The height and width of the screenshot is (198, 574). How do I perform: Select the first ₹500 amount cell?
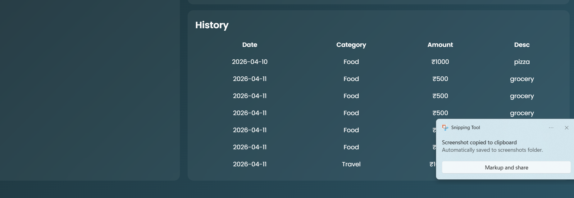pos(440,79)
